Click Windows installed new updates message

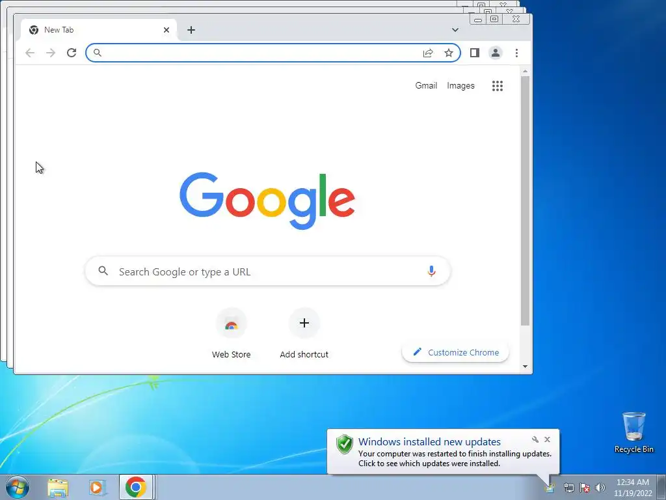(429, 442)
